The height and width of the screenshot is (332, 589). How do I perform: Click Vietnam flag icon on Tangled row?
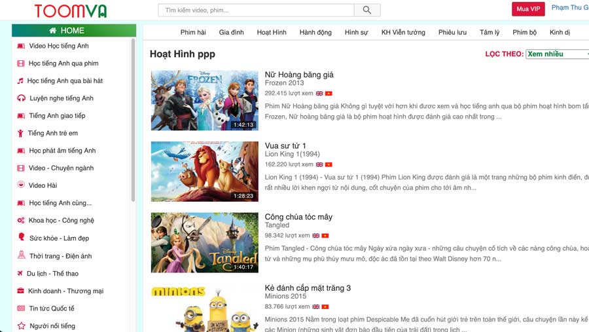pos(325,235)
